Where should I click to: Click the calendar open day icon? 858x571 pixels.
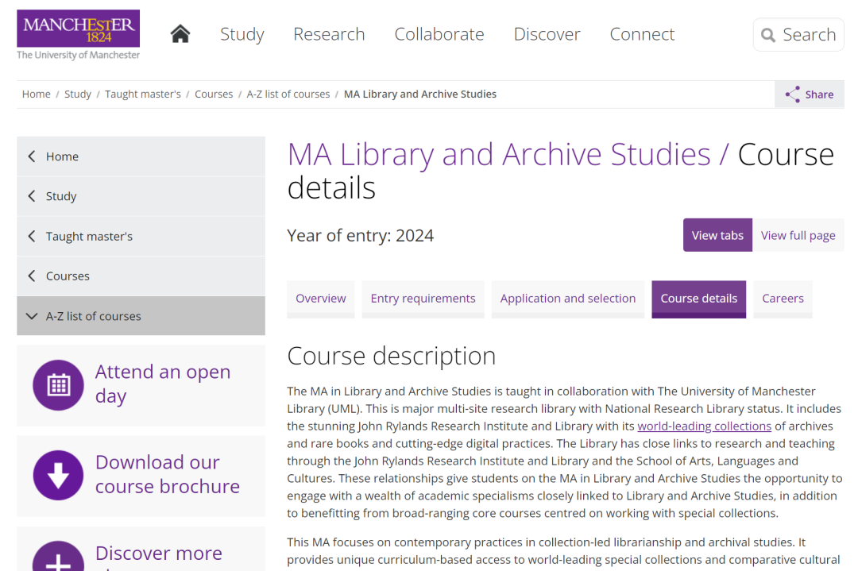(58, 385)
